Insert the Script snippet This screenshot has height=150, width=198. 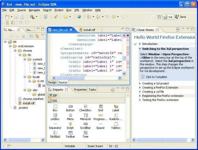tap(70, 126)
